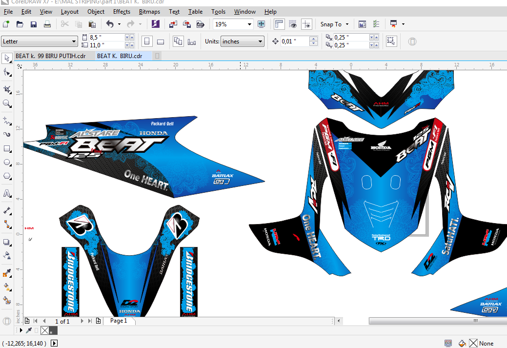Select the Interactive Fill tool
The width and height of the screenshot is (507, 348).
coord(7,287)
